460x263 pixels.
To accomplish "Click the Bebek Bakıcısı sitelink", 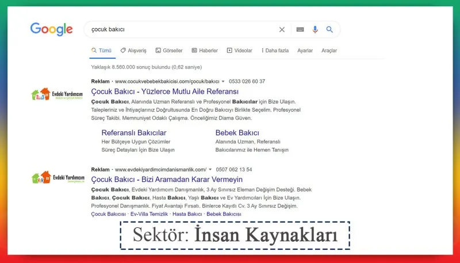I will pyautogui.click(x=224, y=214).
